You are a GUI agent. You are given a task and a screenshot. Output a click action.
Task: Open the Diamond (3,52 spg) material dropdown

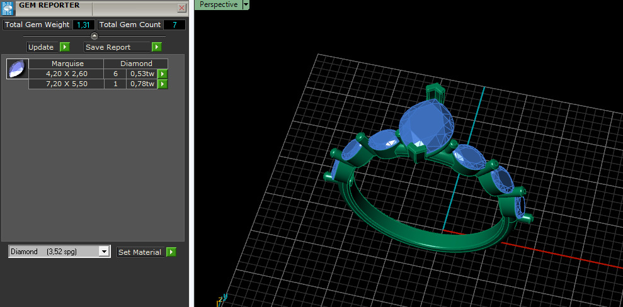click(104, 252)
